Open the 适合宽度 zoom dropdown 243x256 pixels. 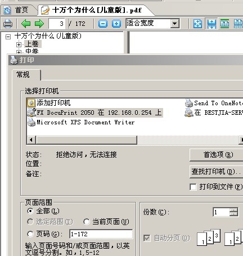tap(175, 24)
